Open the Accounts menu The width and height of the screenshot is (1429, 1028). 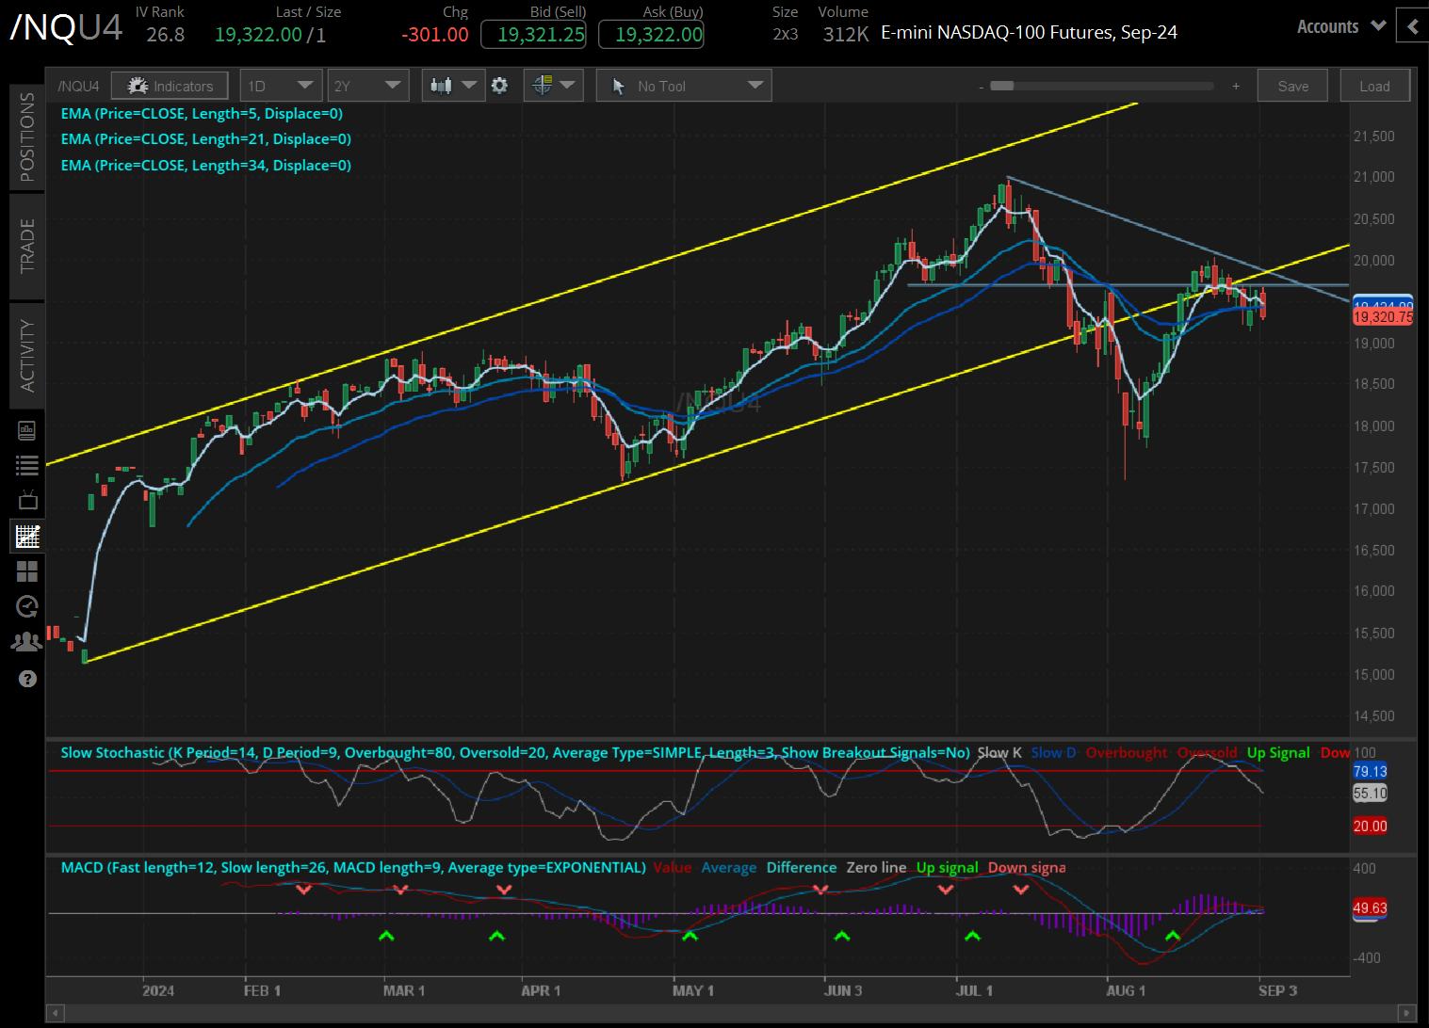pyautogui.click(x=1340, y=26)
